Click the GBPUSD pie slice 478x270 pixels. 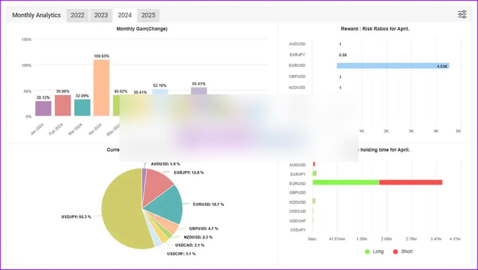coord(171,227)
